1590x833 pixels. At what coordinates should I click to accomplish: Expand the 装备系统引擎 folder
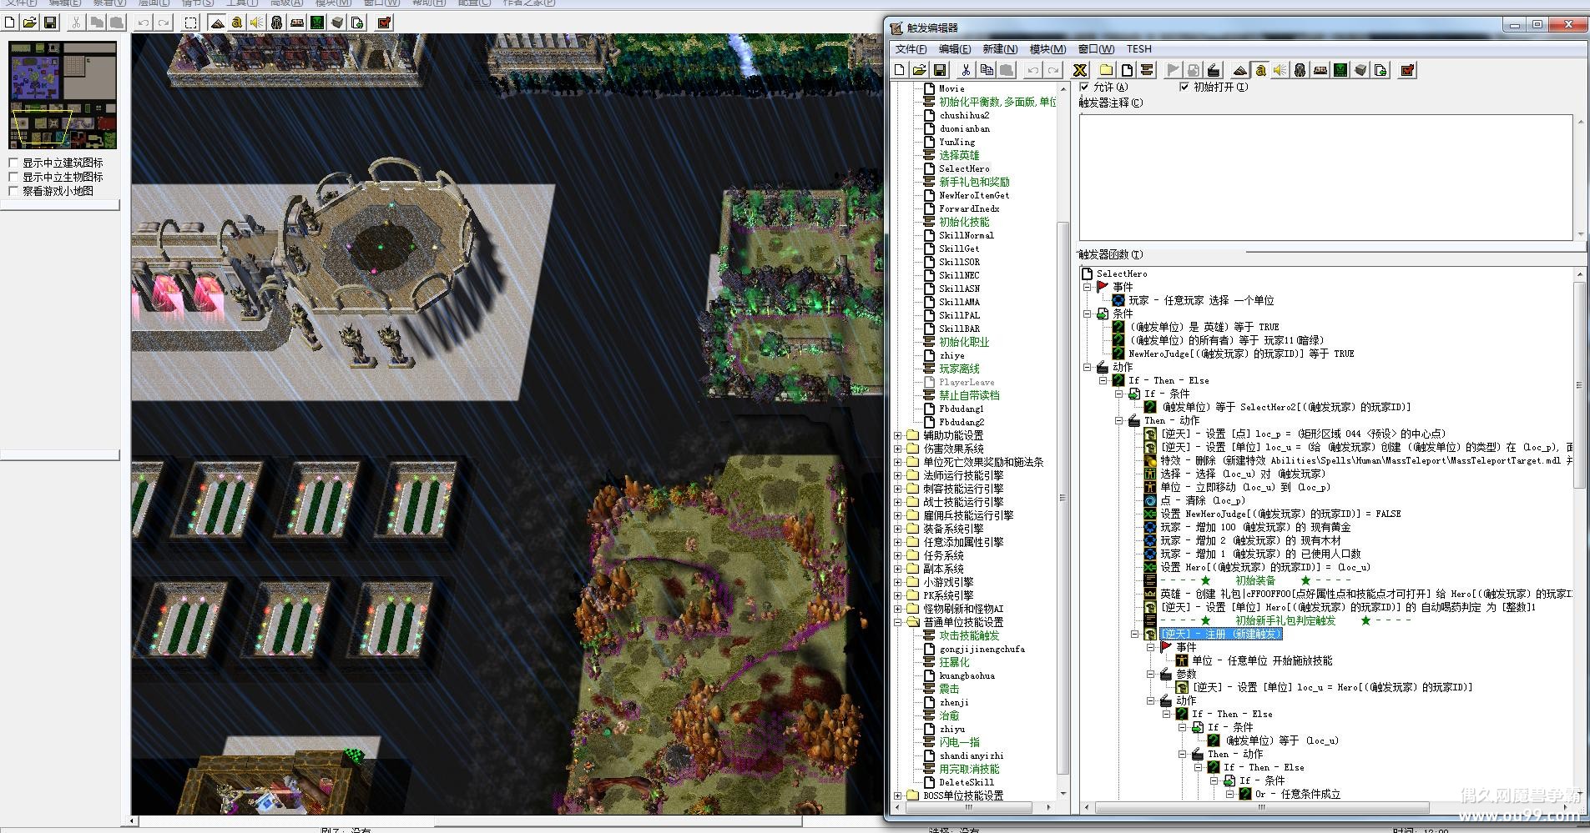(898, 529)
